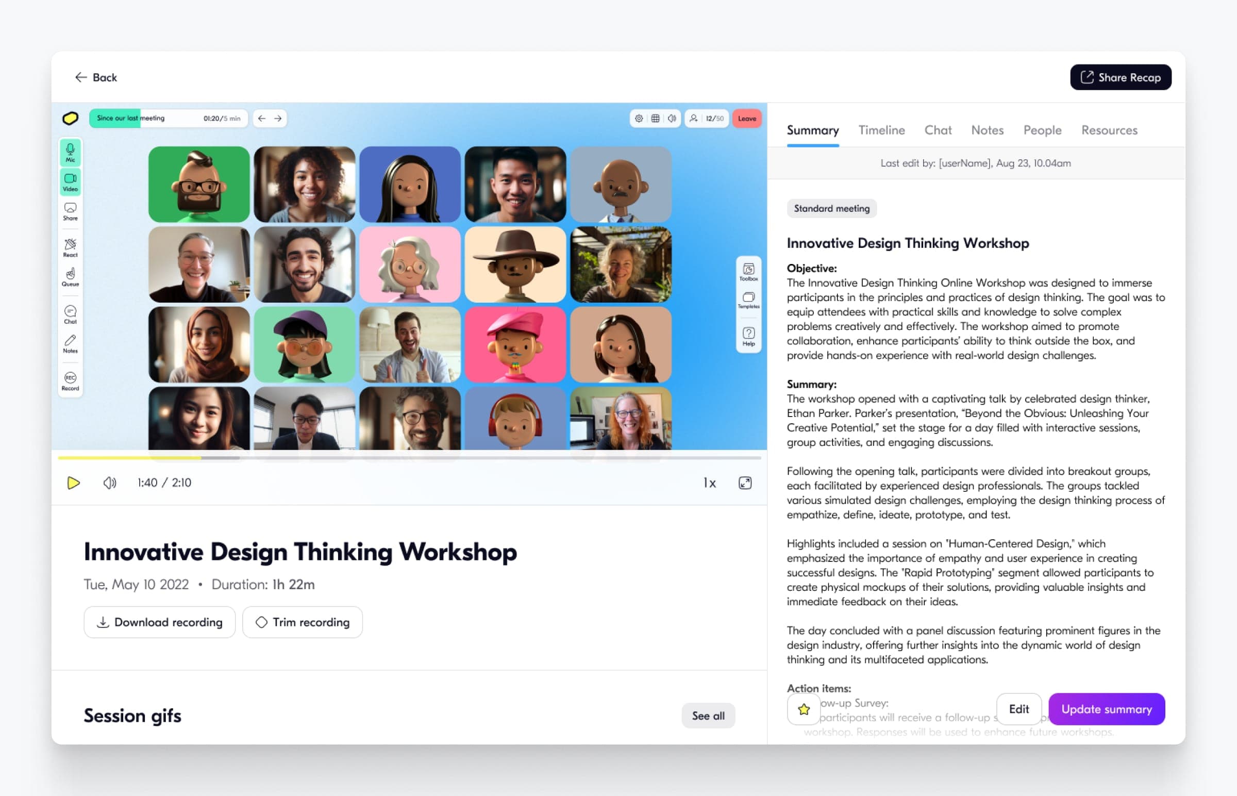Click the star favorite icon in summary
The width and height of the screenshot is (1237, 796).
803,709
